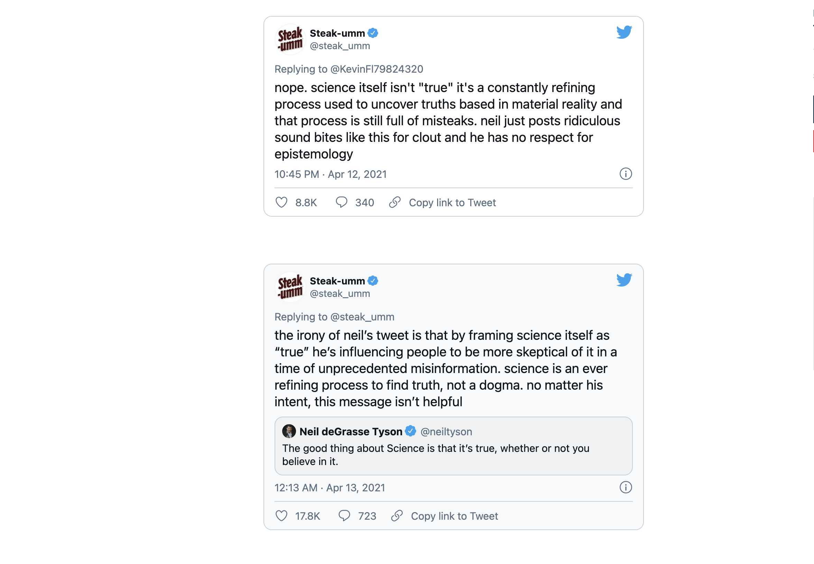814x564 pixels.
Task: Like the first tweet with 8.8K hearts
Action: (281, 202)
